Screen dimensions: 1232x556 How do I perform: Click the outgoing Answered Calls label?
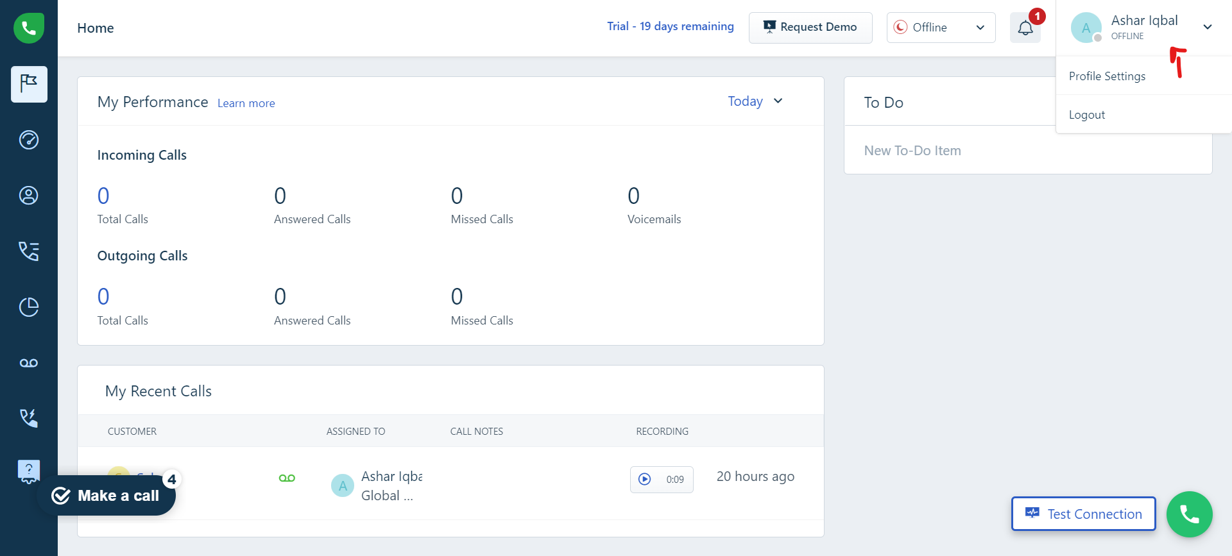312,321
